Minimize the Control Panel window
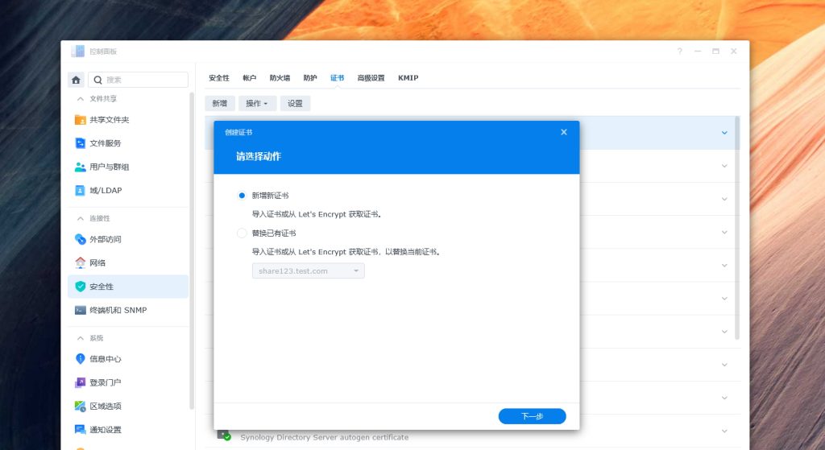 point(698,51)
